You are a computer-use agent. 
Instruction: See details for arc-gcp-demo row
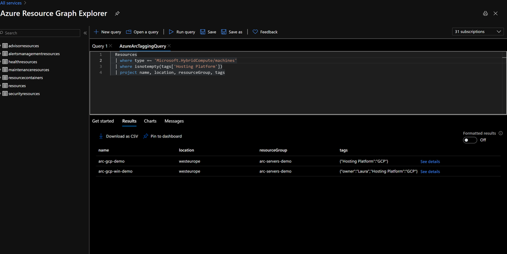[430, 162]
